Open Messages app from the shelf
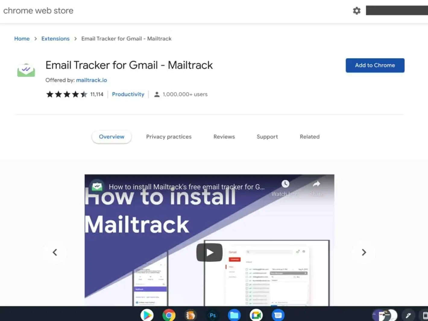 [x=278, y=315]
